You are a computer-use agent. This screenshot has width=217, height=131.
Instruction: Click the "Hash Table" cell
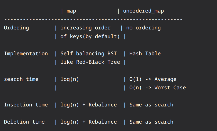[x=145, y=54]
